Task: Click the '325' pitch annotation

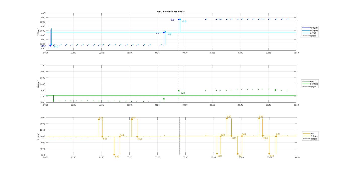Action: pyautogui.click(x=183, y=93)
